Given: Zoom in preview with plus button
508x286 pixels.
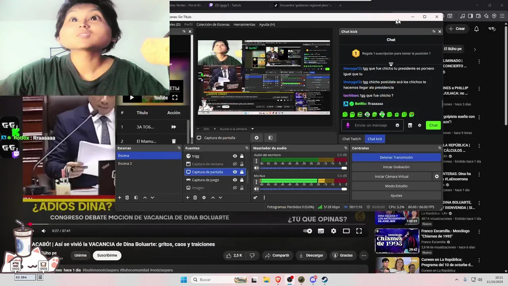Looking at the screenshot, I should (x=215, y=129).
